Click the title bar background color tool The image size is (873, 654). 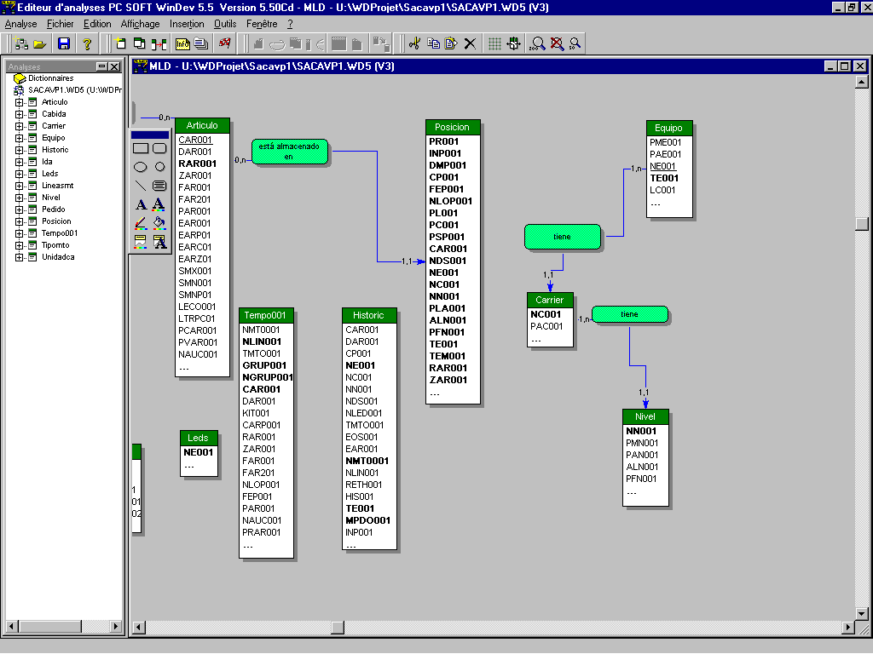(x=141, y=242)
